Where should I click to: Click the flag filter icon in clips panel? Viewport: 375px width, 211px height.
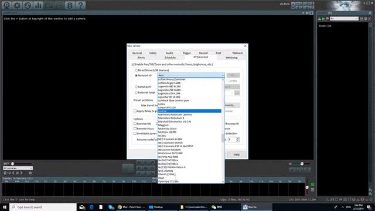327,19
